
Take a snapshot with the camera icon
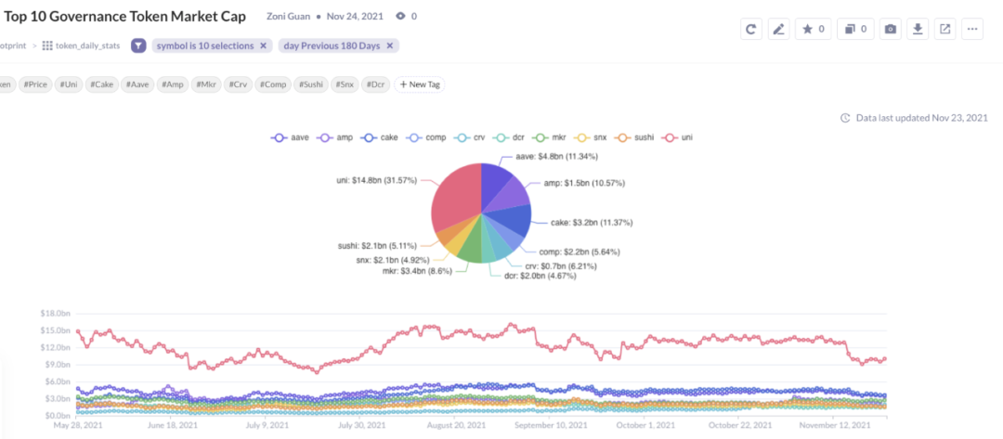pyautogui.click(x=890, y=29)
